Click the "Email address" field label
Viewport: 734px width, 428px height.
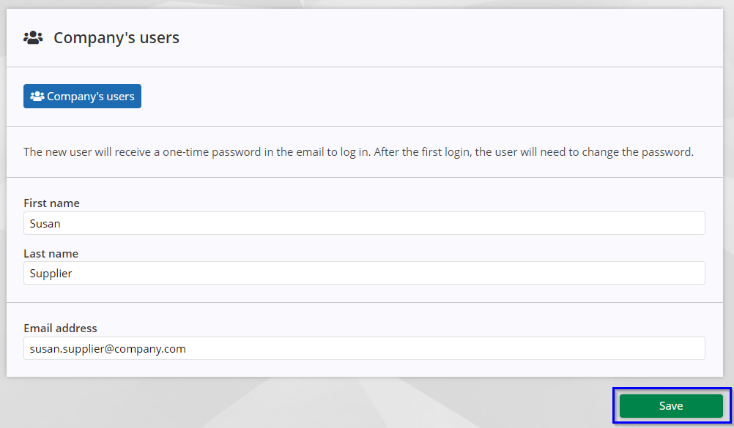(x=60, y=328)
